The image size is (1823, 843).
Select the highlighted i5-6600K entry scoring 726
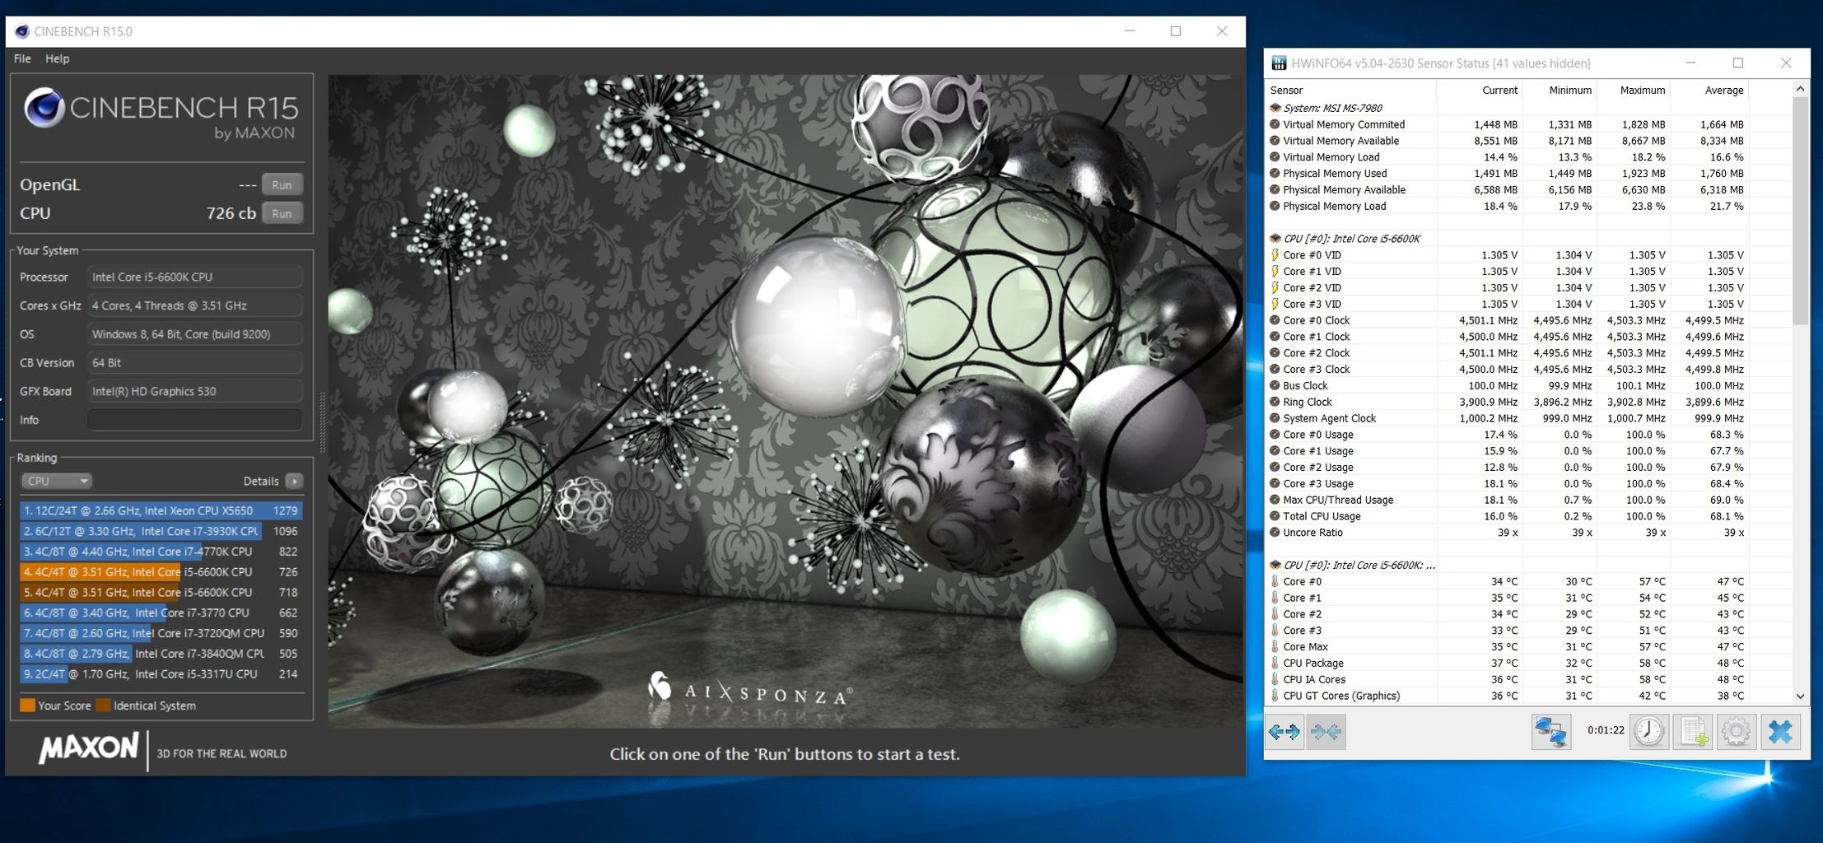point(161,572)
